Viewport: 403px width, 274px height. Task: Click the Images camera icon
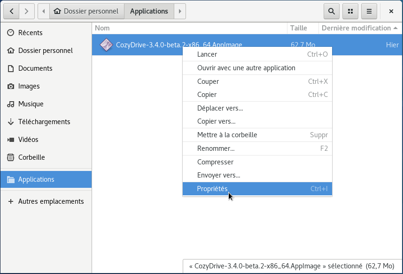click(x=10, y=86)
